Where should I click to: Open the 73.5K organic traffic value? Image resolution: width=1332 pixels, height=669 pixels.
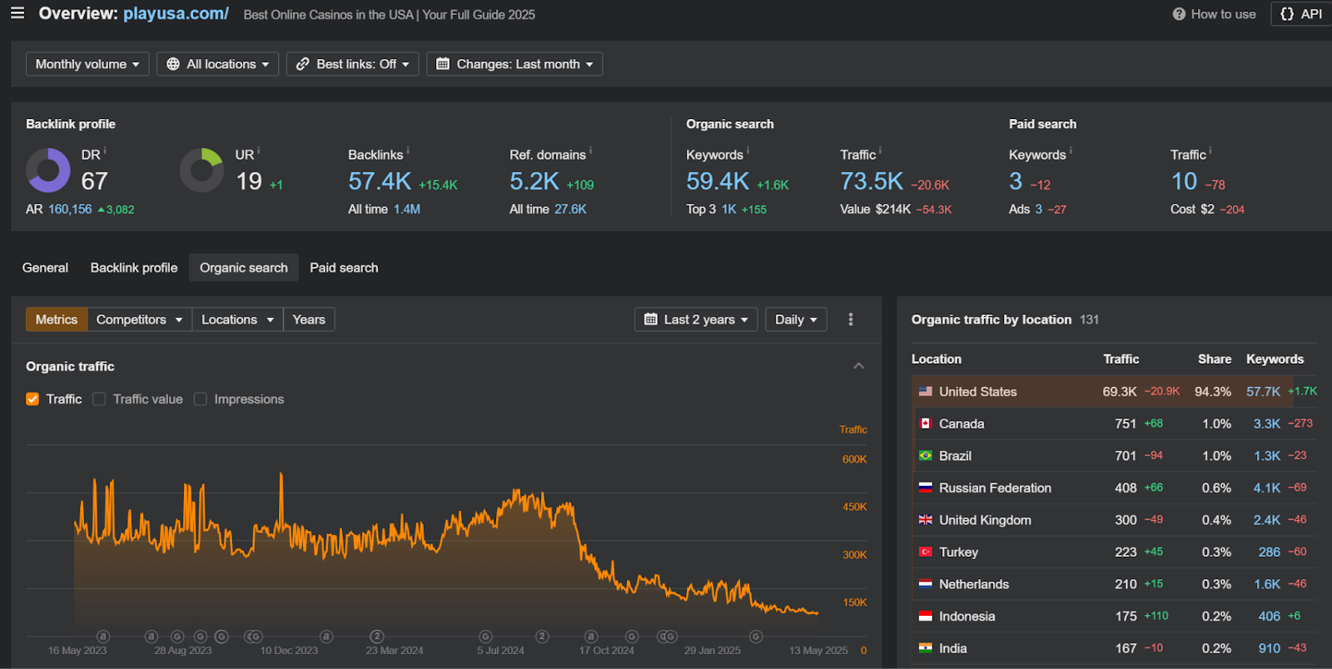(872, 181)
